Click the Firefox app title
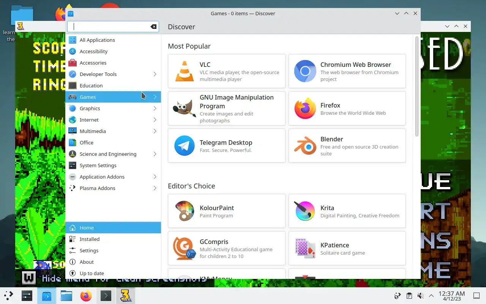Image resolution: width=486 pixels, height=304 pixels. 330,105
